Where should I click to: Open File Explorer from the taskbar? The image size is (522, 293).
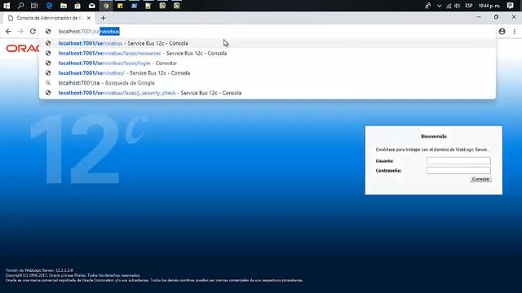(64, 6)
